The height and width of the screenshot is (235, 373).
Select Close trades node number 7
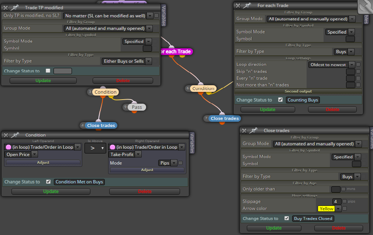[225, 118]
